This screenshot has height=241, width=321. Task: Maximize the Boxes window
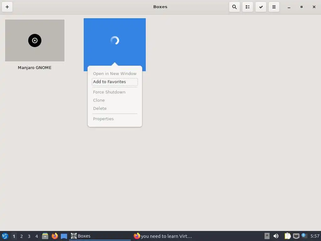[301, 7]
